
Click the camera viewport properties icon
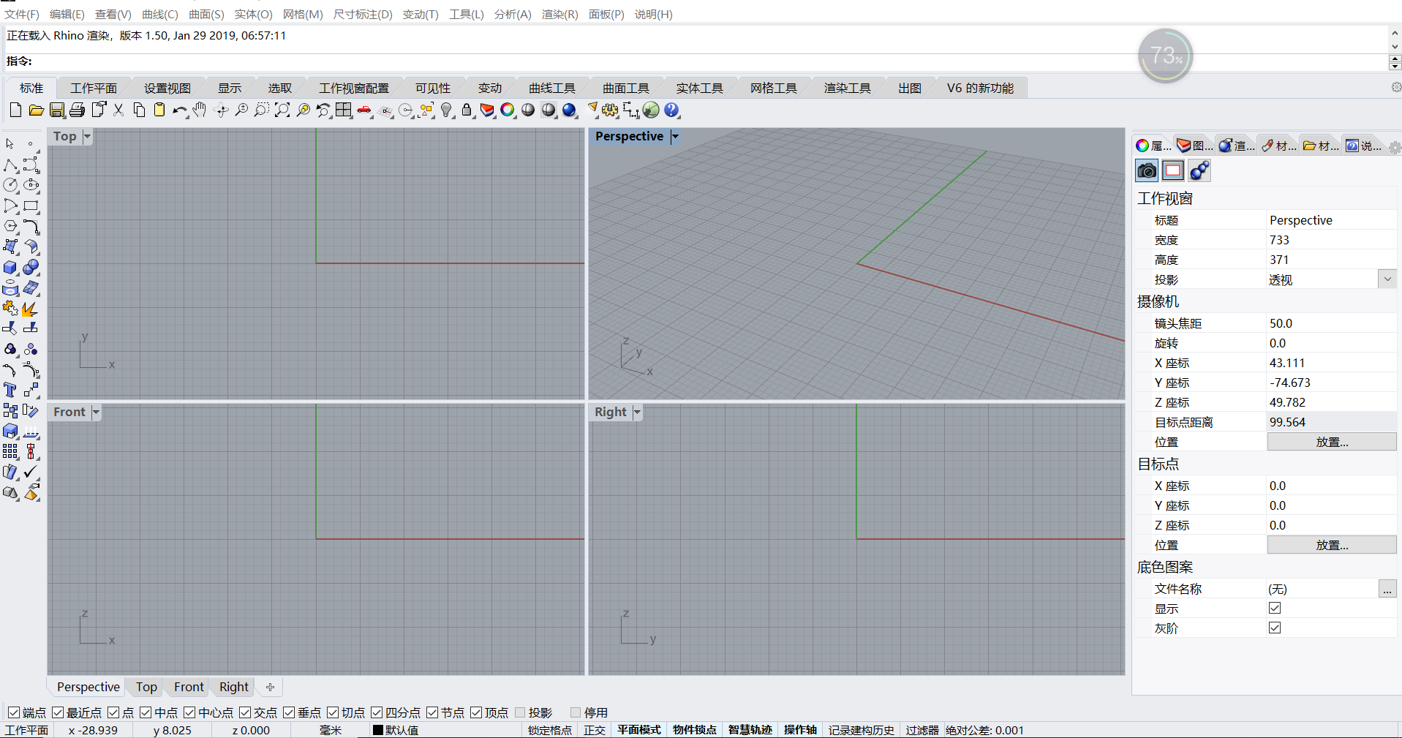point(1146,171)
